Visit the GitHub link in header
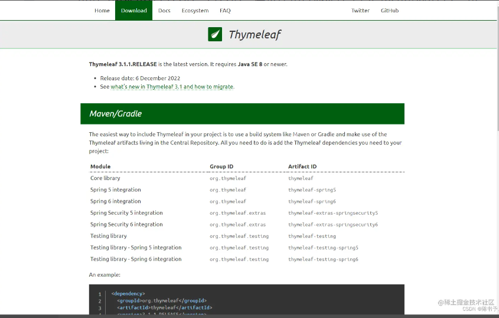Viewport: 499px width, 318px height. pyautogui.click(x=390, y=11)
